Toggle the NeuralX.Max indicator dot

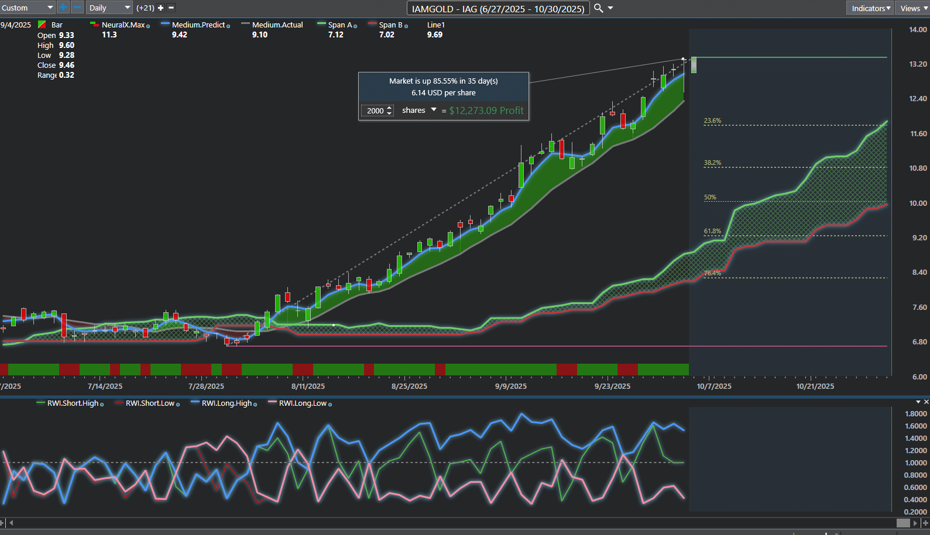coord(148,26)
